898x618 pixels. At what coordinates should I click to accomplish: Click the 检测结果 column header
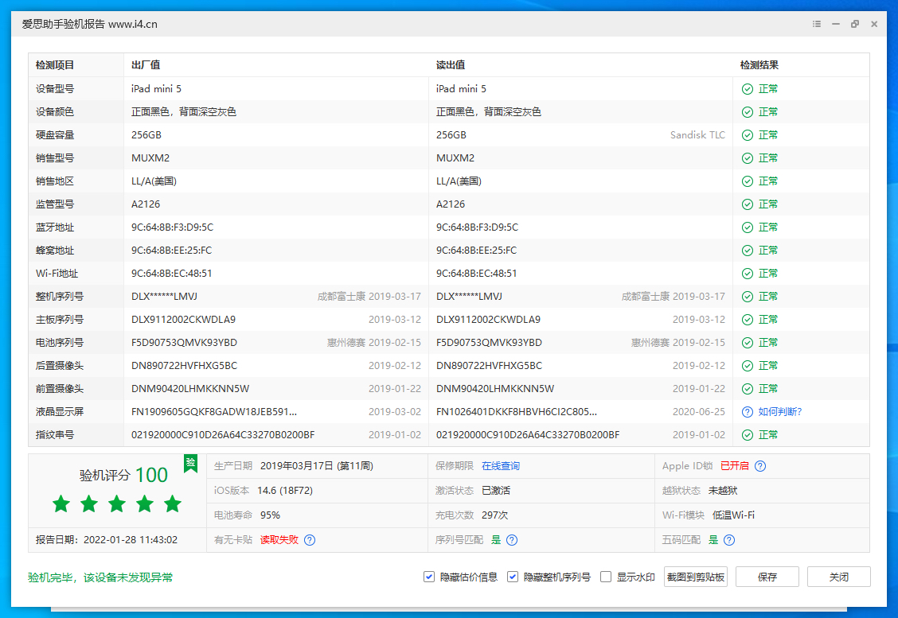[759, 65]
